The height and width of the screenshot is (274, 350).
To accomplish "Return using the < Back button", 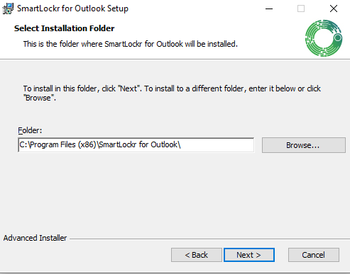I will 197,255.
